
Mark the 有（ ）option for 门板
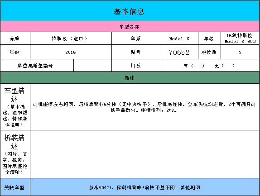click(x=194, y=66)
